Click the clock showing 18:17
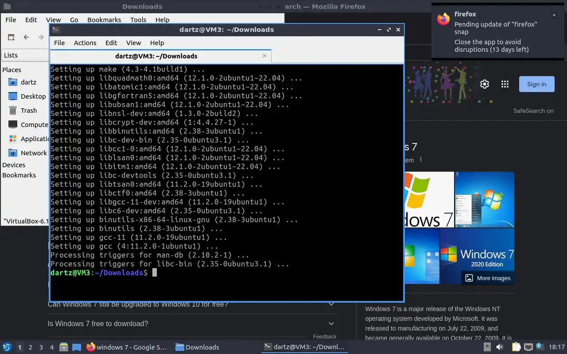567x354 pixels. 556,347
